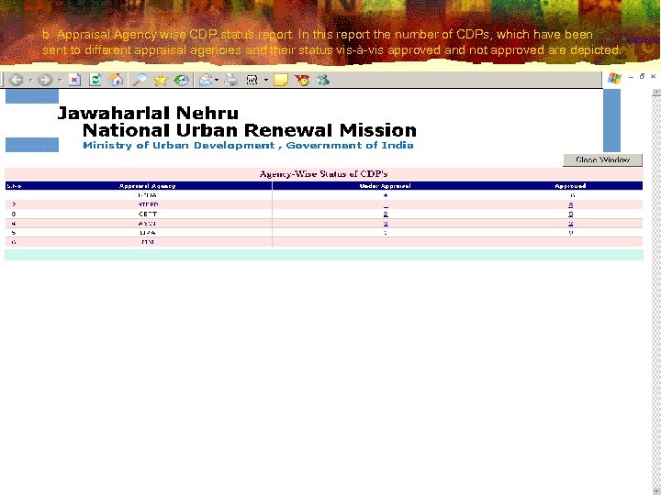Open the yellow note Discuss icon
661x495 pixels.
point(281,80)
